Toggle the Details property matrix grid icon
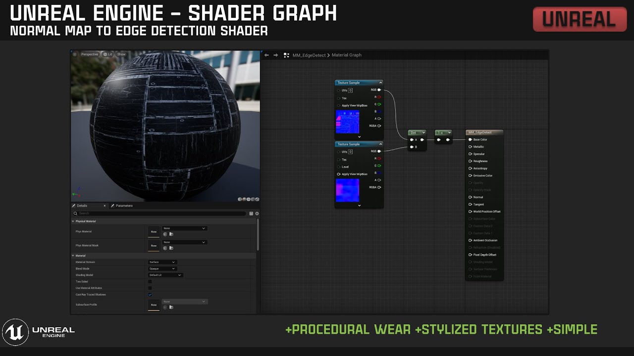Viewport: 634px width, 356px height. pos(251,214)
